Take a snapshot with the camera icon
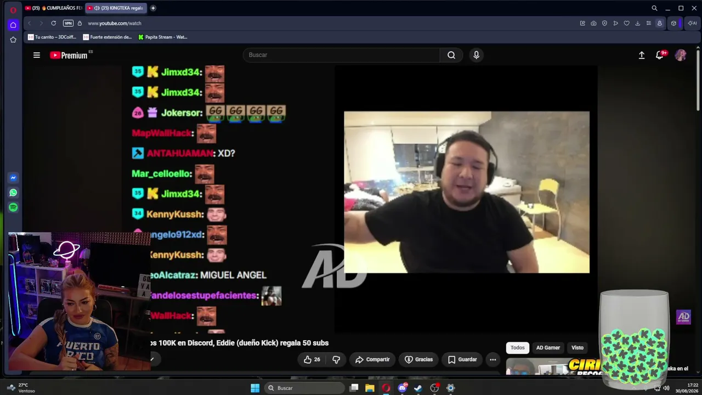The image size is (702, 395). point(593,23)
